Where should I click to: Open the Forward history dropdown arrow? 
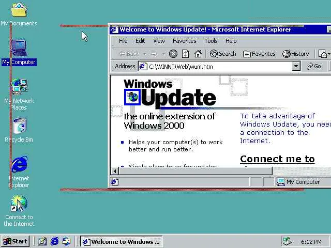pyautogui.click(x=163, y=54)
